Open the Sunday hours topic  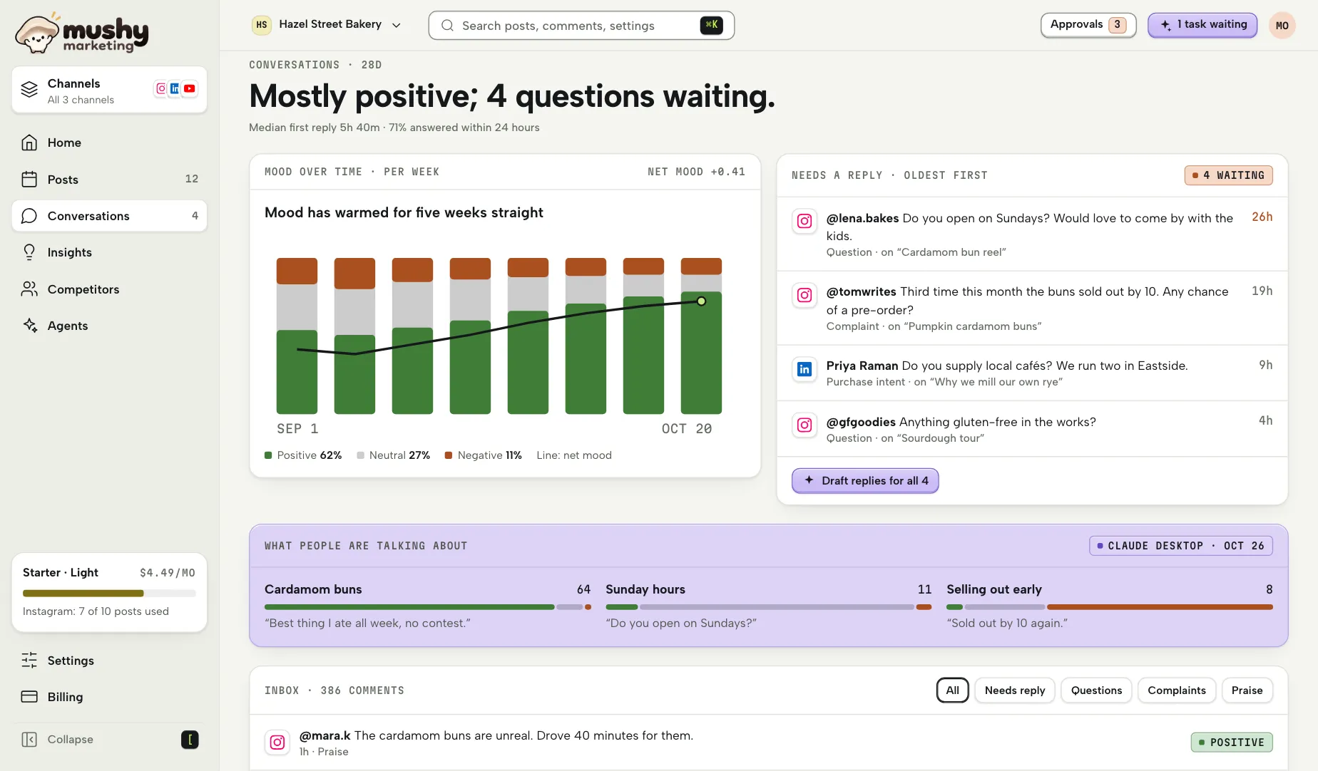(768, 606)
